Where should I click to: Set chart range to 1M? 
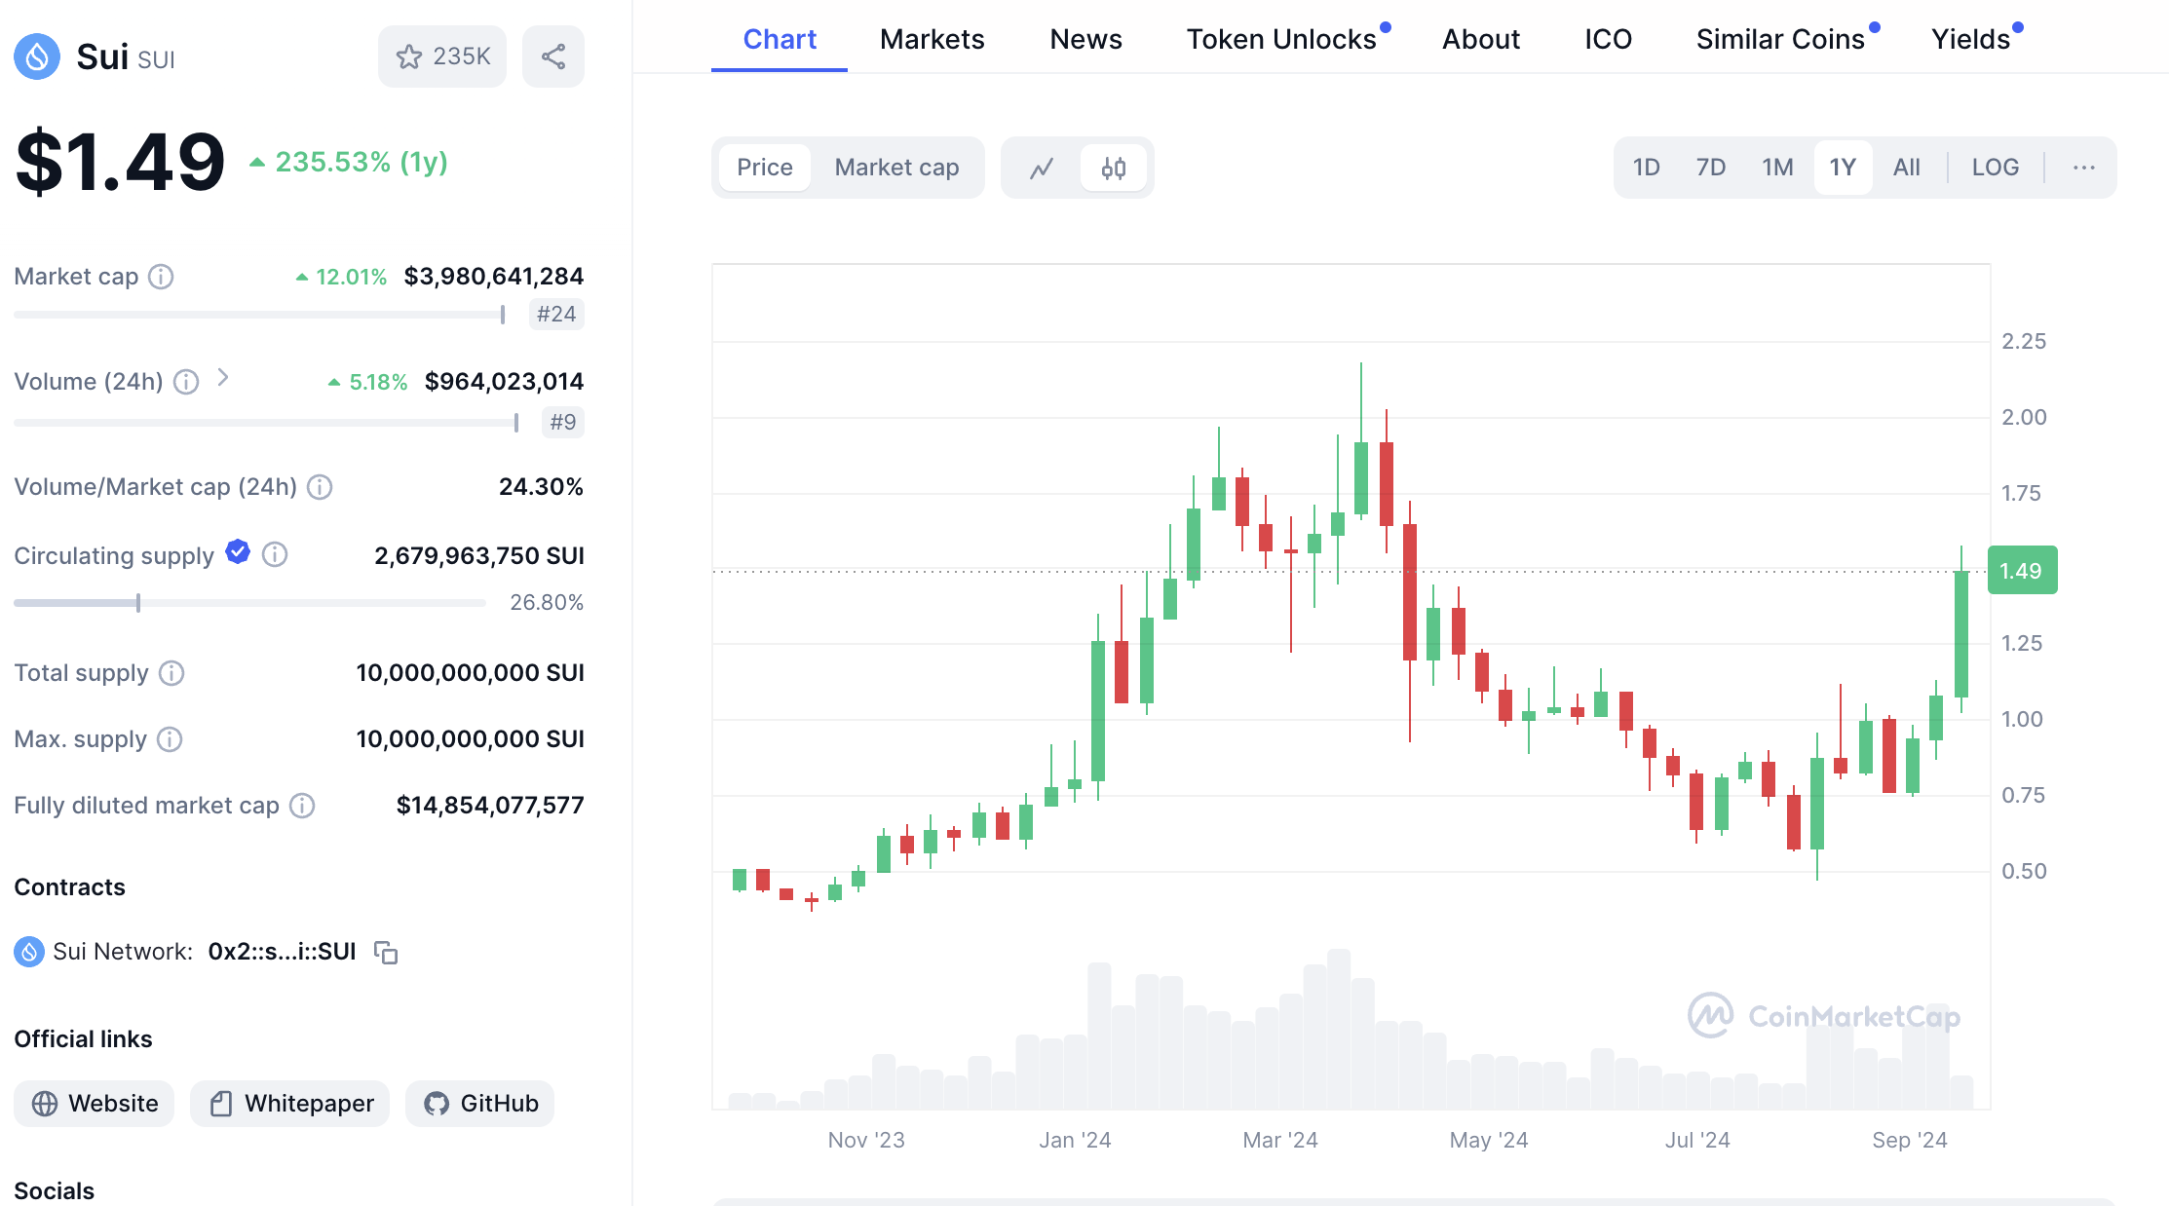click(1777, 168)
